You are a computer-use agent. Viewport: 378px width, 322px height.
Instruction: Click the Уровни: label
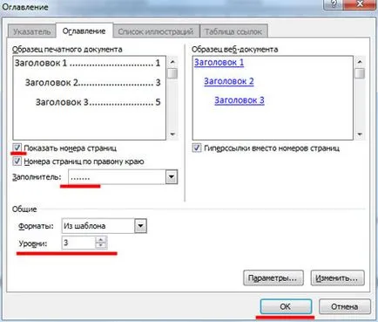pyautogui.click(x=33, y=243)
